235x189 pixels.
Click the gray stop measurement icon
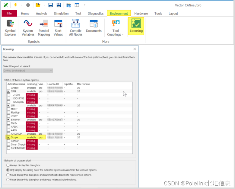(28, 5)
